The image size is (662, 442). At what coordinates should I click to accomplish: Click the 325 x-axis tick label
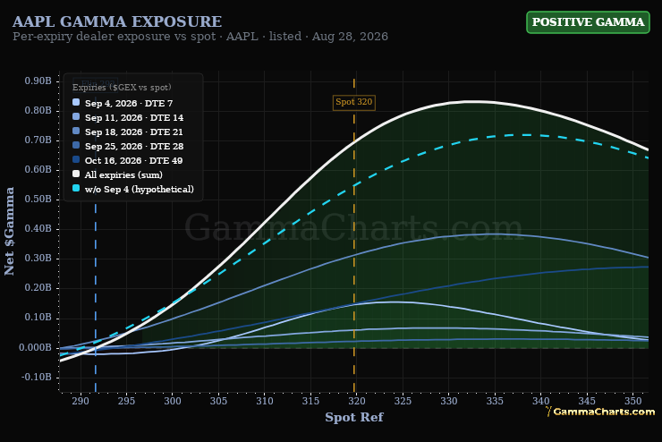pos(403,401)
